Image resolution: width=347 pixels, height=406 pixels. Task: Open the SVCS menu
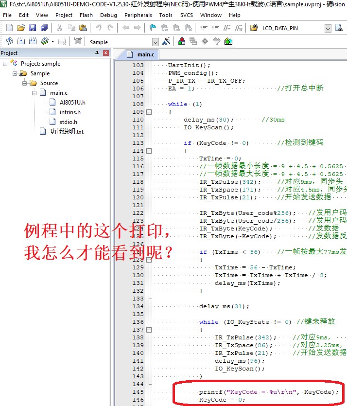[187, 15]
